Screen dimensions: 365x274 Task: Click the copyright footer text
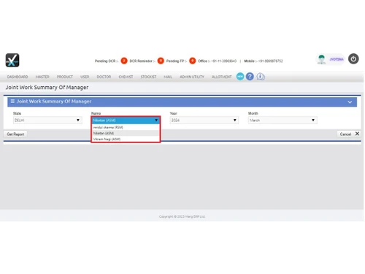pyautogui.click(x=182, y=216)
